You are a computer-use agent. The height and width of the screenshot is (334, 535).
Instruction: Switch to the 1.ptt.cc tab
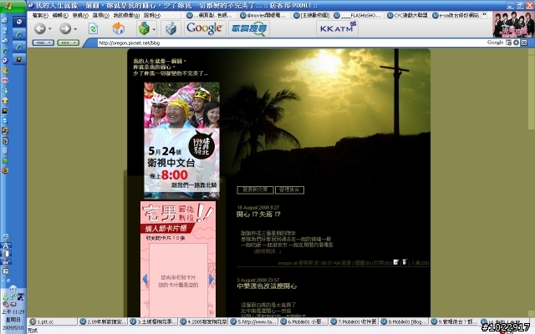point(53,321)
